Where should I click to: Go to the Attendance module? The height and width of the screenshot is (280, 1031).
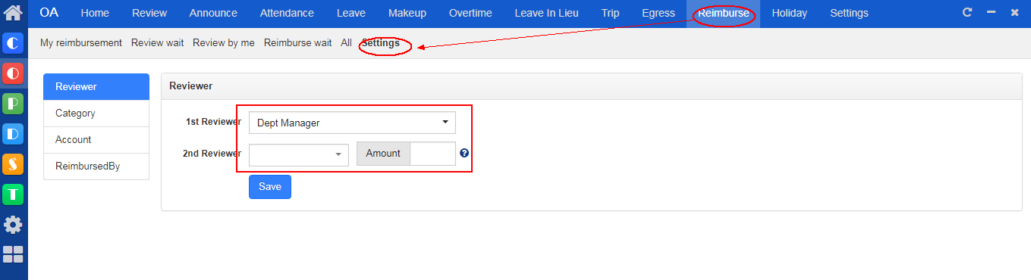(x=287, y=13)
